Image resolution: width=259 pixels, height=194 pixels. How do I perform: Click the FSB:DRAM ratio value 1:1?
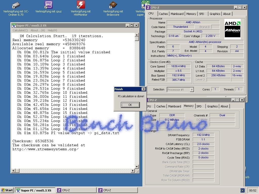[x=203, y=139]
